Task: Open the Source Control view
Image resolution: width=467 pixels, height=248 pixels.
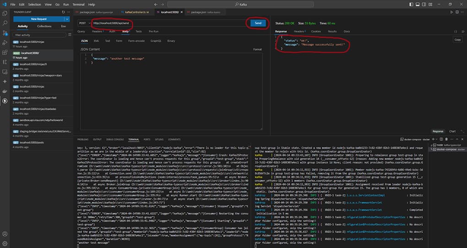Action: 5,32
